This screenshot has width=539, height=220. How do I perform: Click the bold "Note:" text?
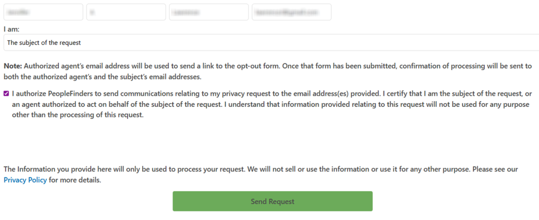13,67
